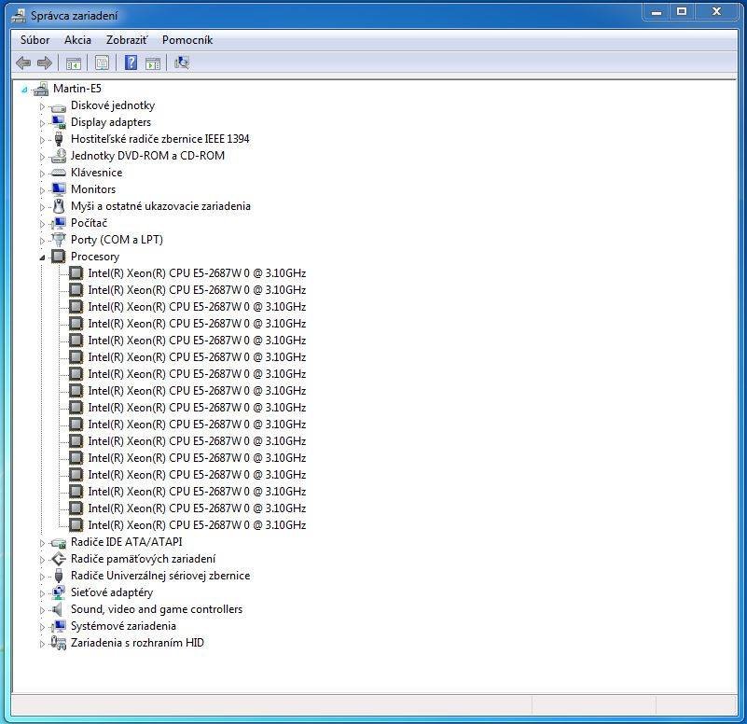Select the last Intel Xeon E5-2687W processor entry
Screen dimensions: 747x724
point(197,525)
